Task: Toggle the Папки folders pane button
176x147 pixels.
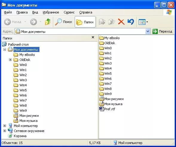Action: tap(85, 22)
